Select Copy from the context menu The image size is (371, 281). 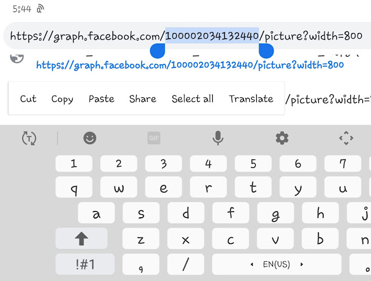coord(62,99)
